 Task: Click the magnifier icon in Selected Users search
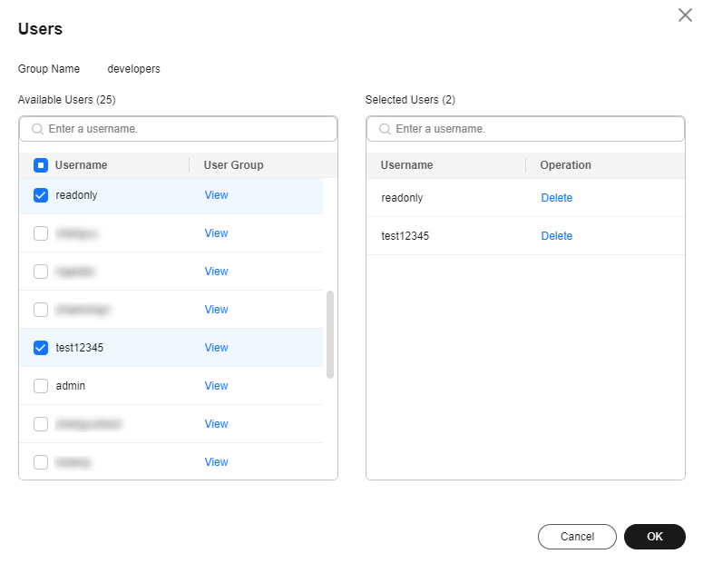point(385,129)
